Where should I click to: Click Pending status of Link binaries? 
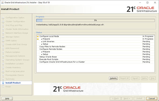coord(146,41)
